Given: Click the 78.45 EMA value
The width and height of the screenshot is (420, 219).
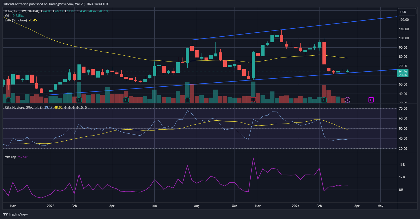Looking at the screenshot, I should [33, 20].
